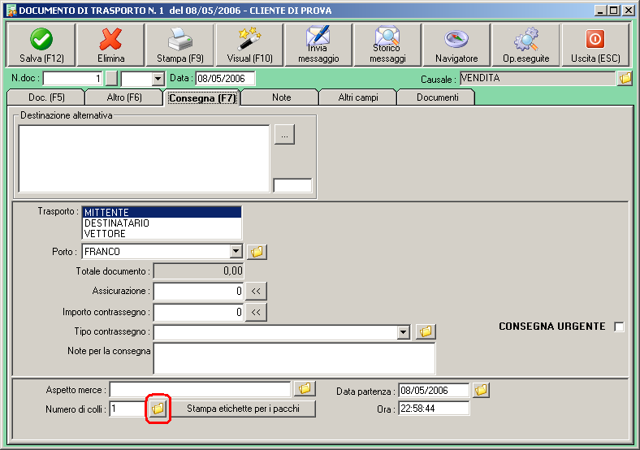Viewport: 640px width, 450px height.
Task: Click the Assicurazione amount field
Action: (198, 291)
